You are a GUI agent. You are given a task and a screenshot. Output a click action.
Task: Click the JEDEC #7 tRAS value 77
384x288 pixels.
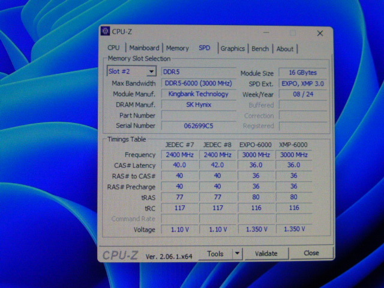179,197
